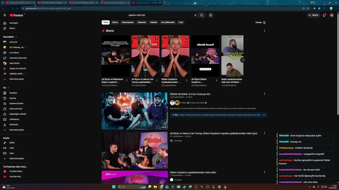The image size is (339, 190).
Task: Open the Filtreler filter options
Action: click(261, 22)
